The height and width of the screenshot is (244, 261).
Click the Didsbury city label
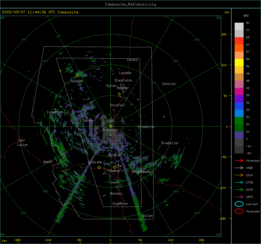[x=110, y=130]
